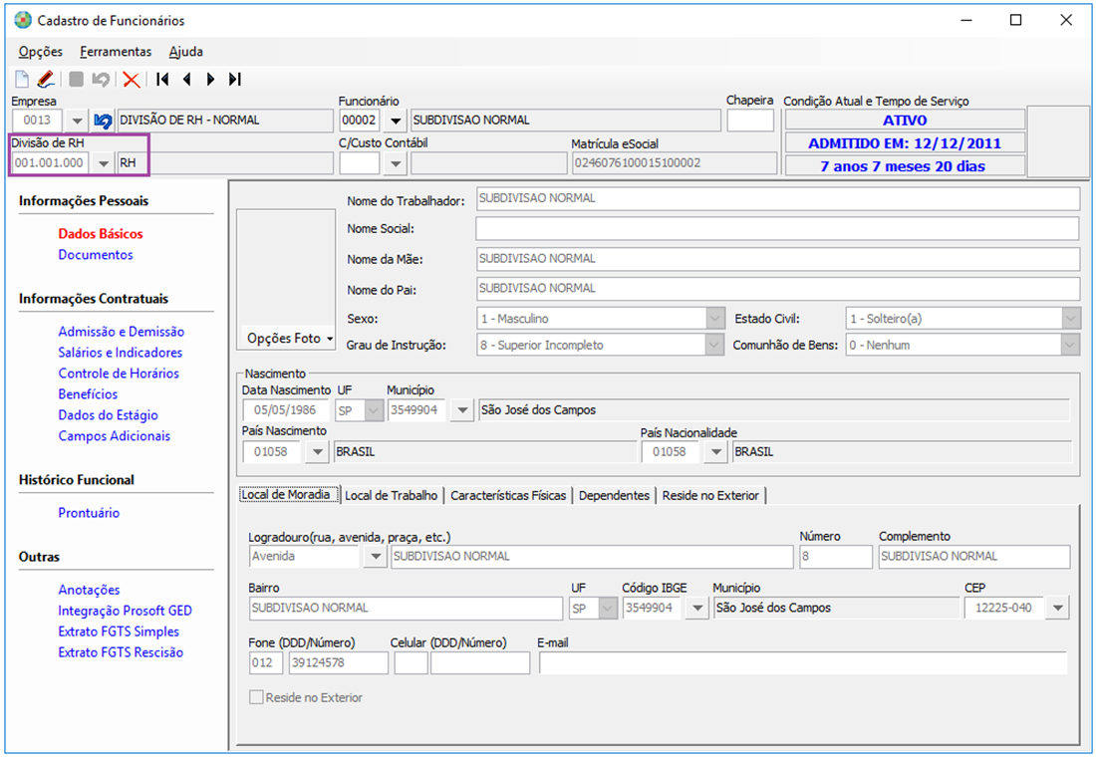The image size is (1096, 758).
Task: Open the Logradouro type dropdown
Action: pos(376,556)
